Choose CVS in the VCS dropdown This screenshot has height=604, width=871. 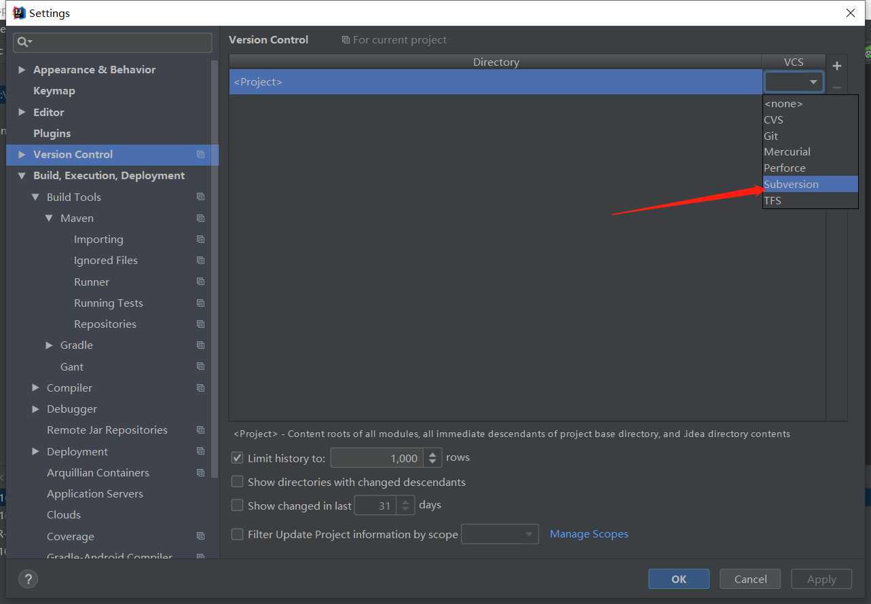click(811, 119)
